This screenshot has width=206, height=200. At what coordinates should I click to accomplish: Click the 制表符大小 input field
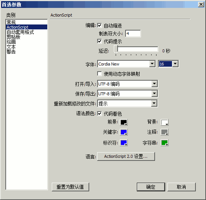coord(133,34)
